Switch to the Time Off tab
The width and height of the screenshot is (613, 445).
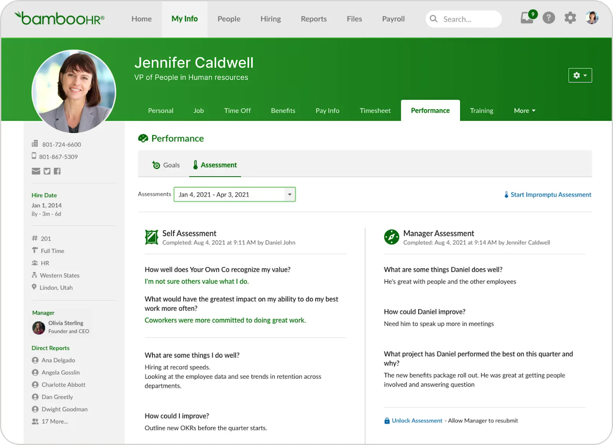(x=238, y=111)
